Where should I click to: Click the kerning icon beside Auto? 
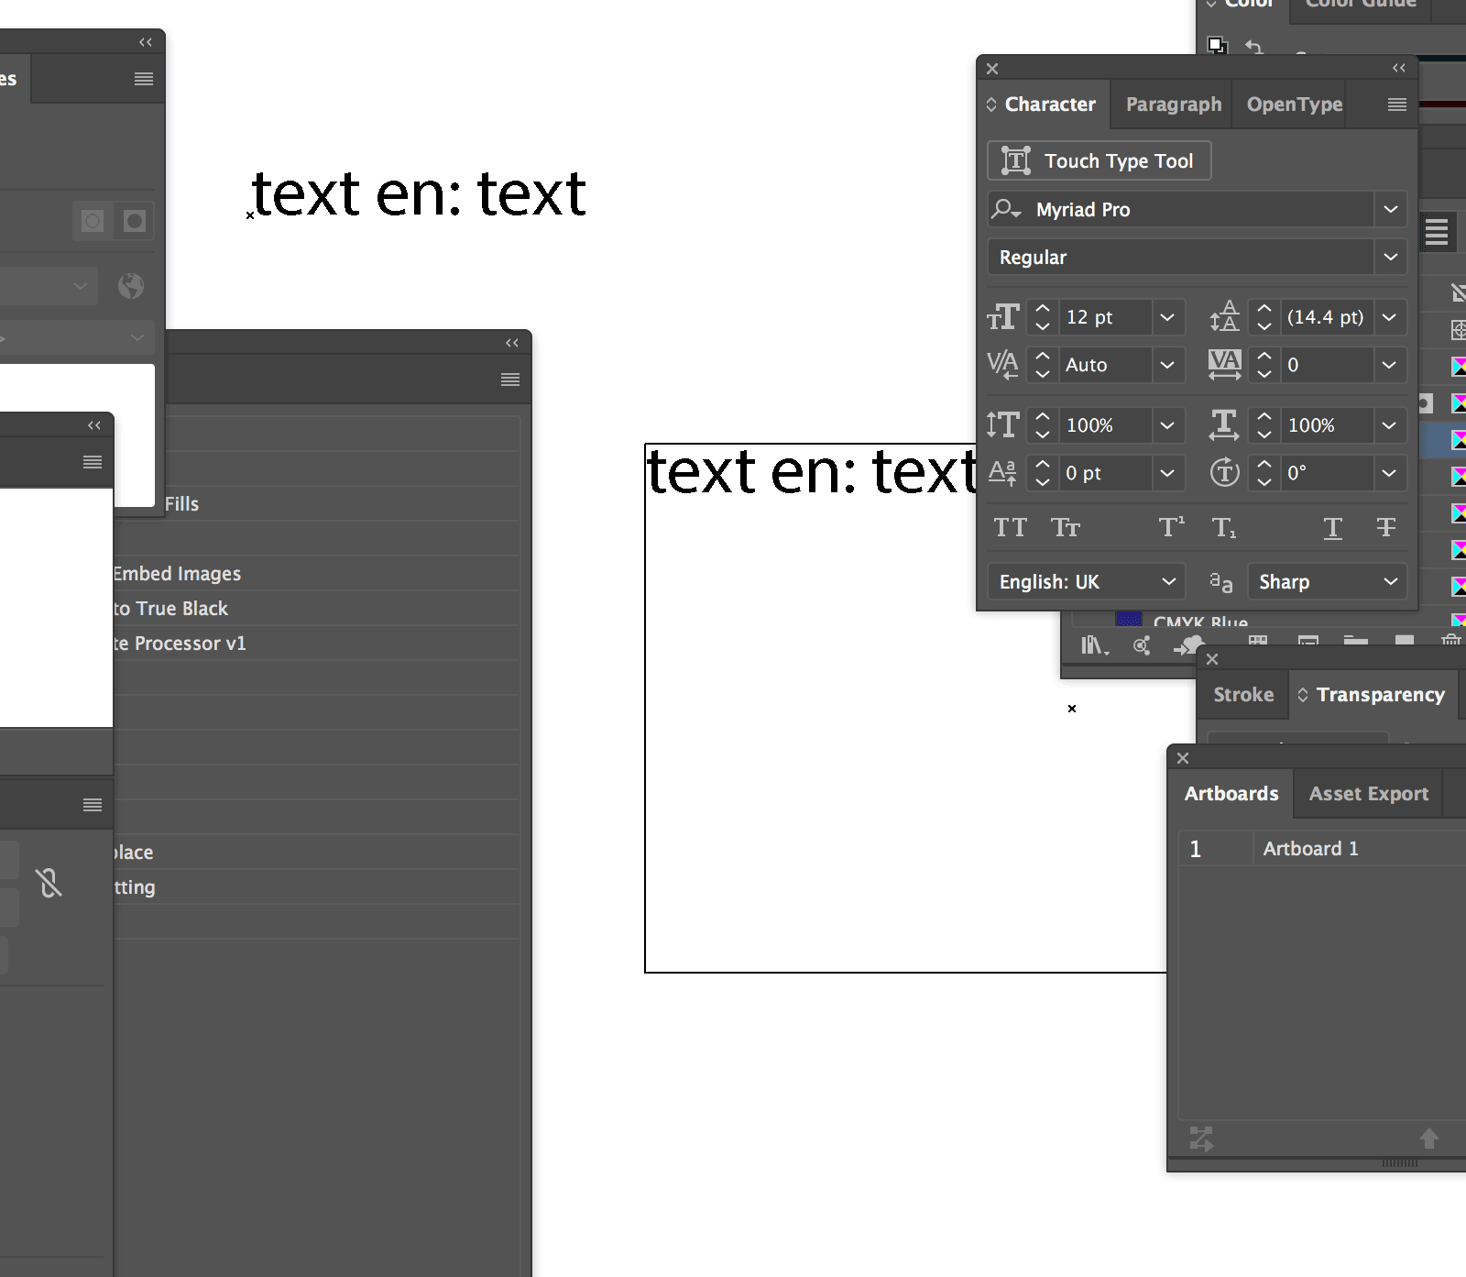coord(1003,365)
